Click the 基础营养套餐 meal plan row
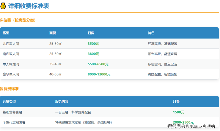 click(x=12, y=112)
